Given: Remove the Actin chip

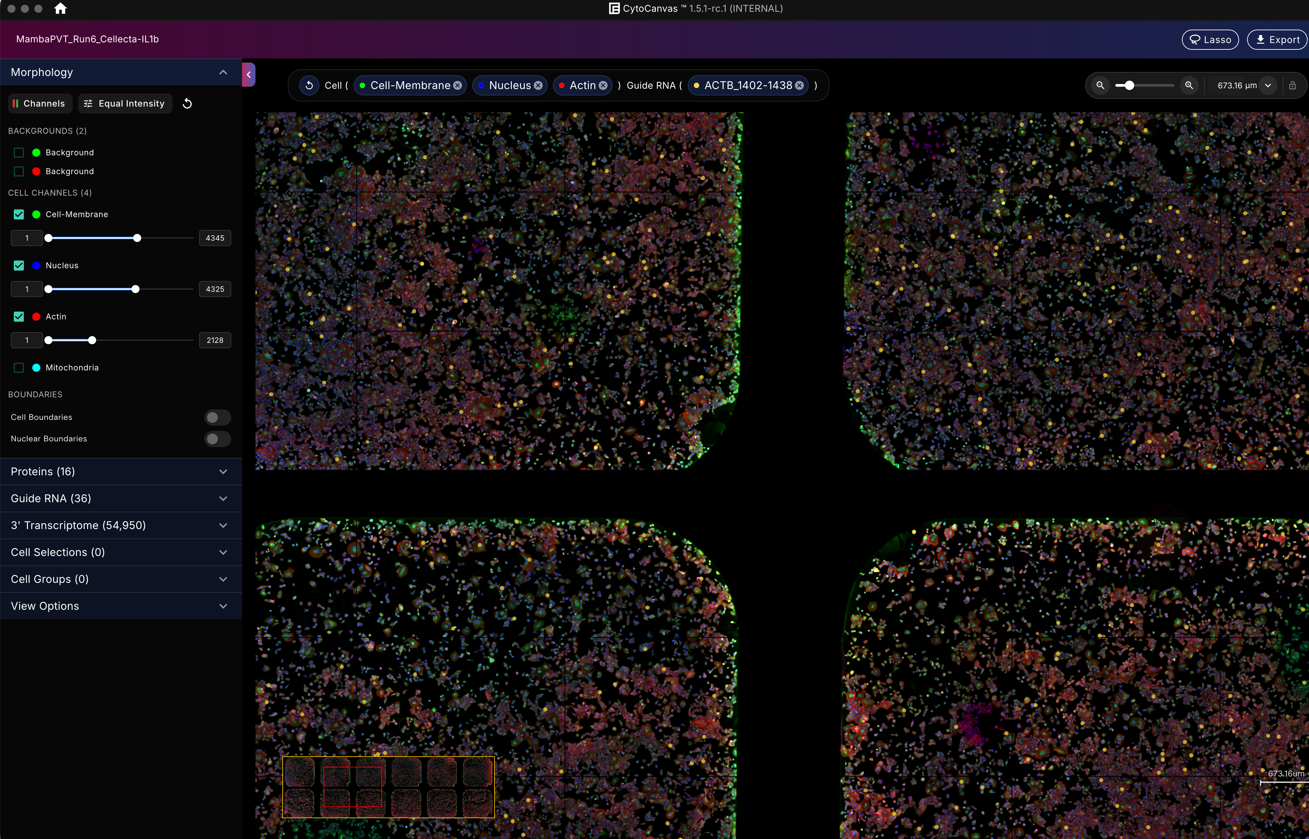Looking at the screenshot, I should coord(603,85).
